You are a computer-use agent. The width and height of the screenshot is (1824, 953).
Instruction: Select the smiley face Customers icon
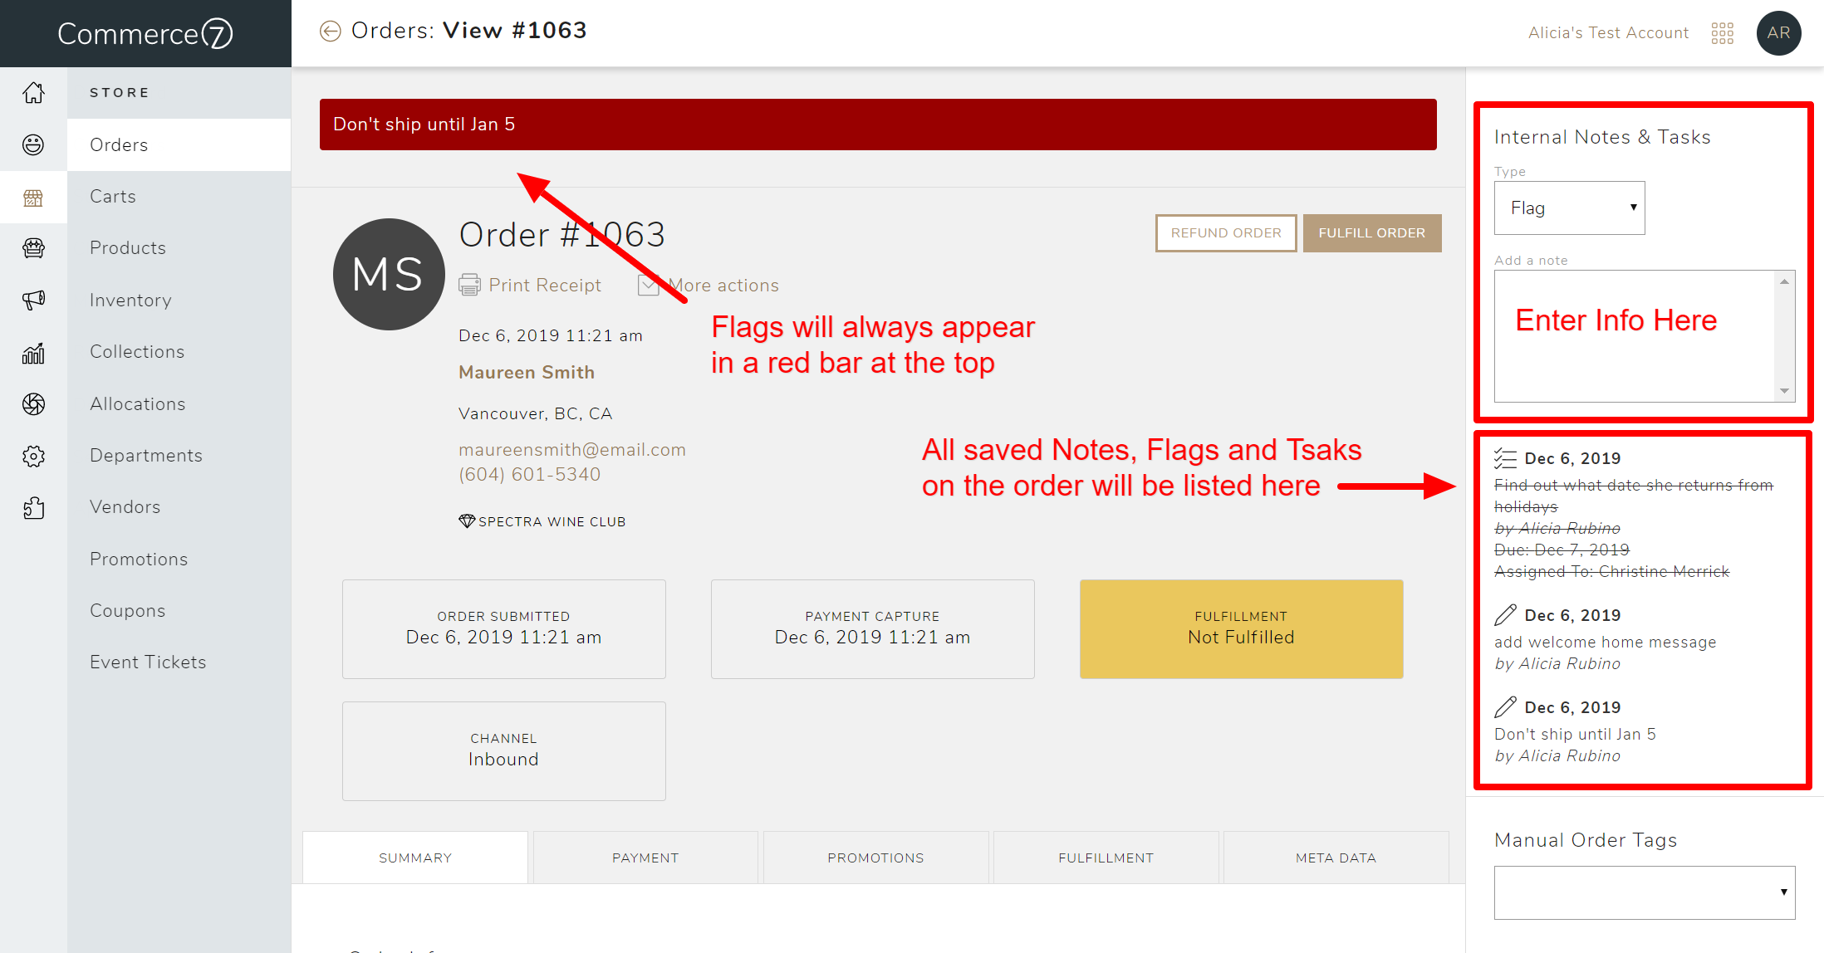click(x=33, y=144)
